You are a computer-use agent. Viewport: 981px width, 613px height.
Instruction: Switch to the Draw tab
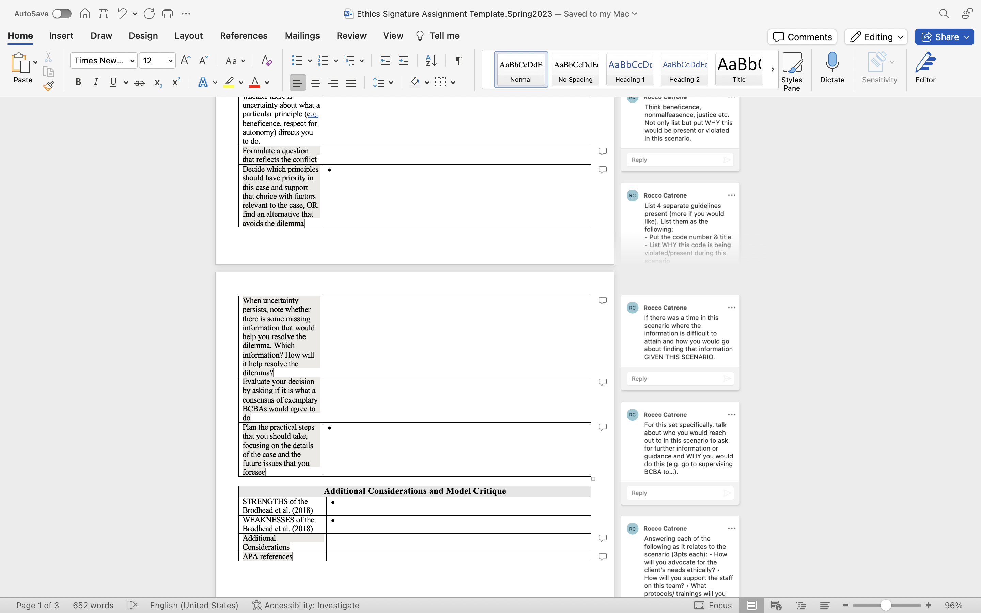click(102, 36)
